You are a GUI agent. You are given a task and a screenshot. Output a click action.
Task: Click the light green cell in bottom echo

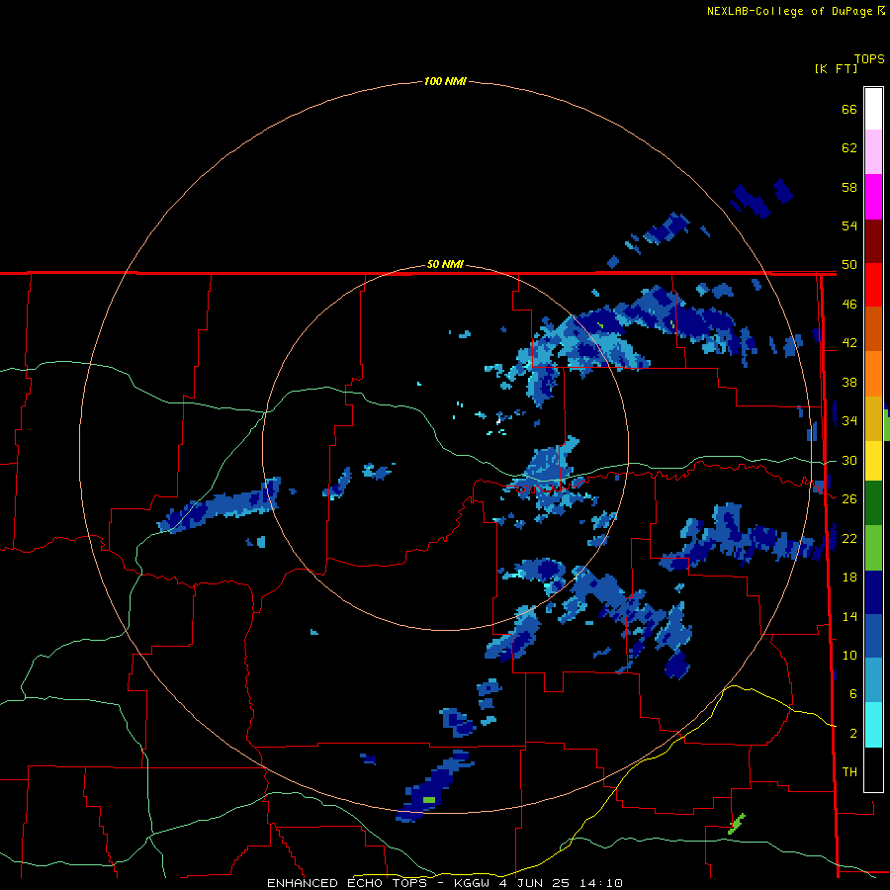(429, 800)
